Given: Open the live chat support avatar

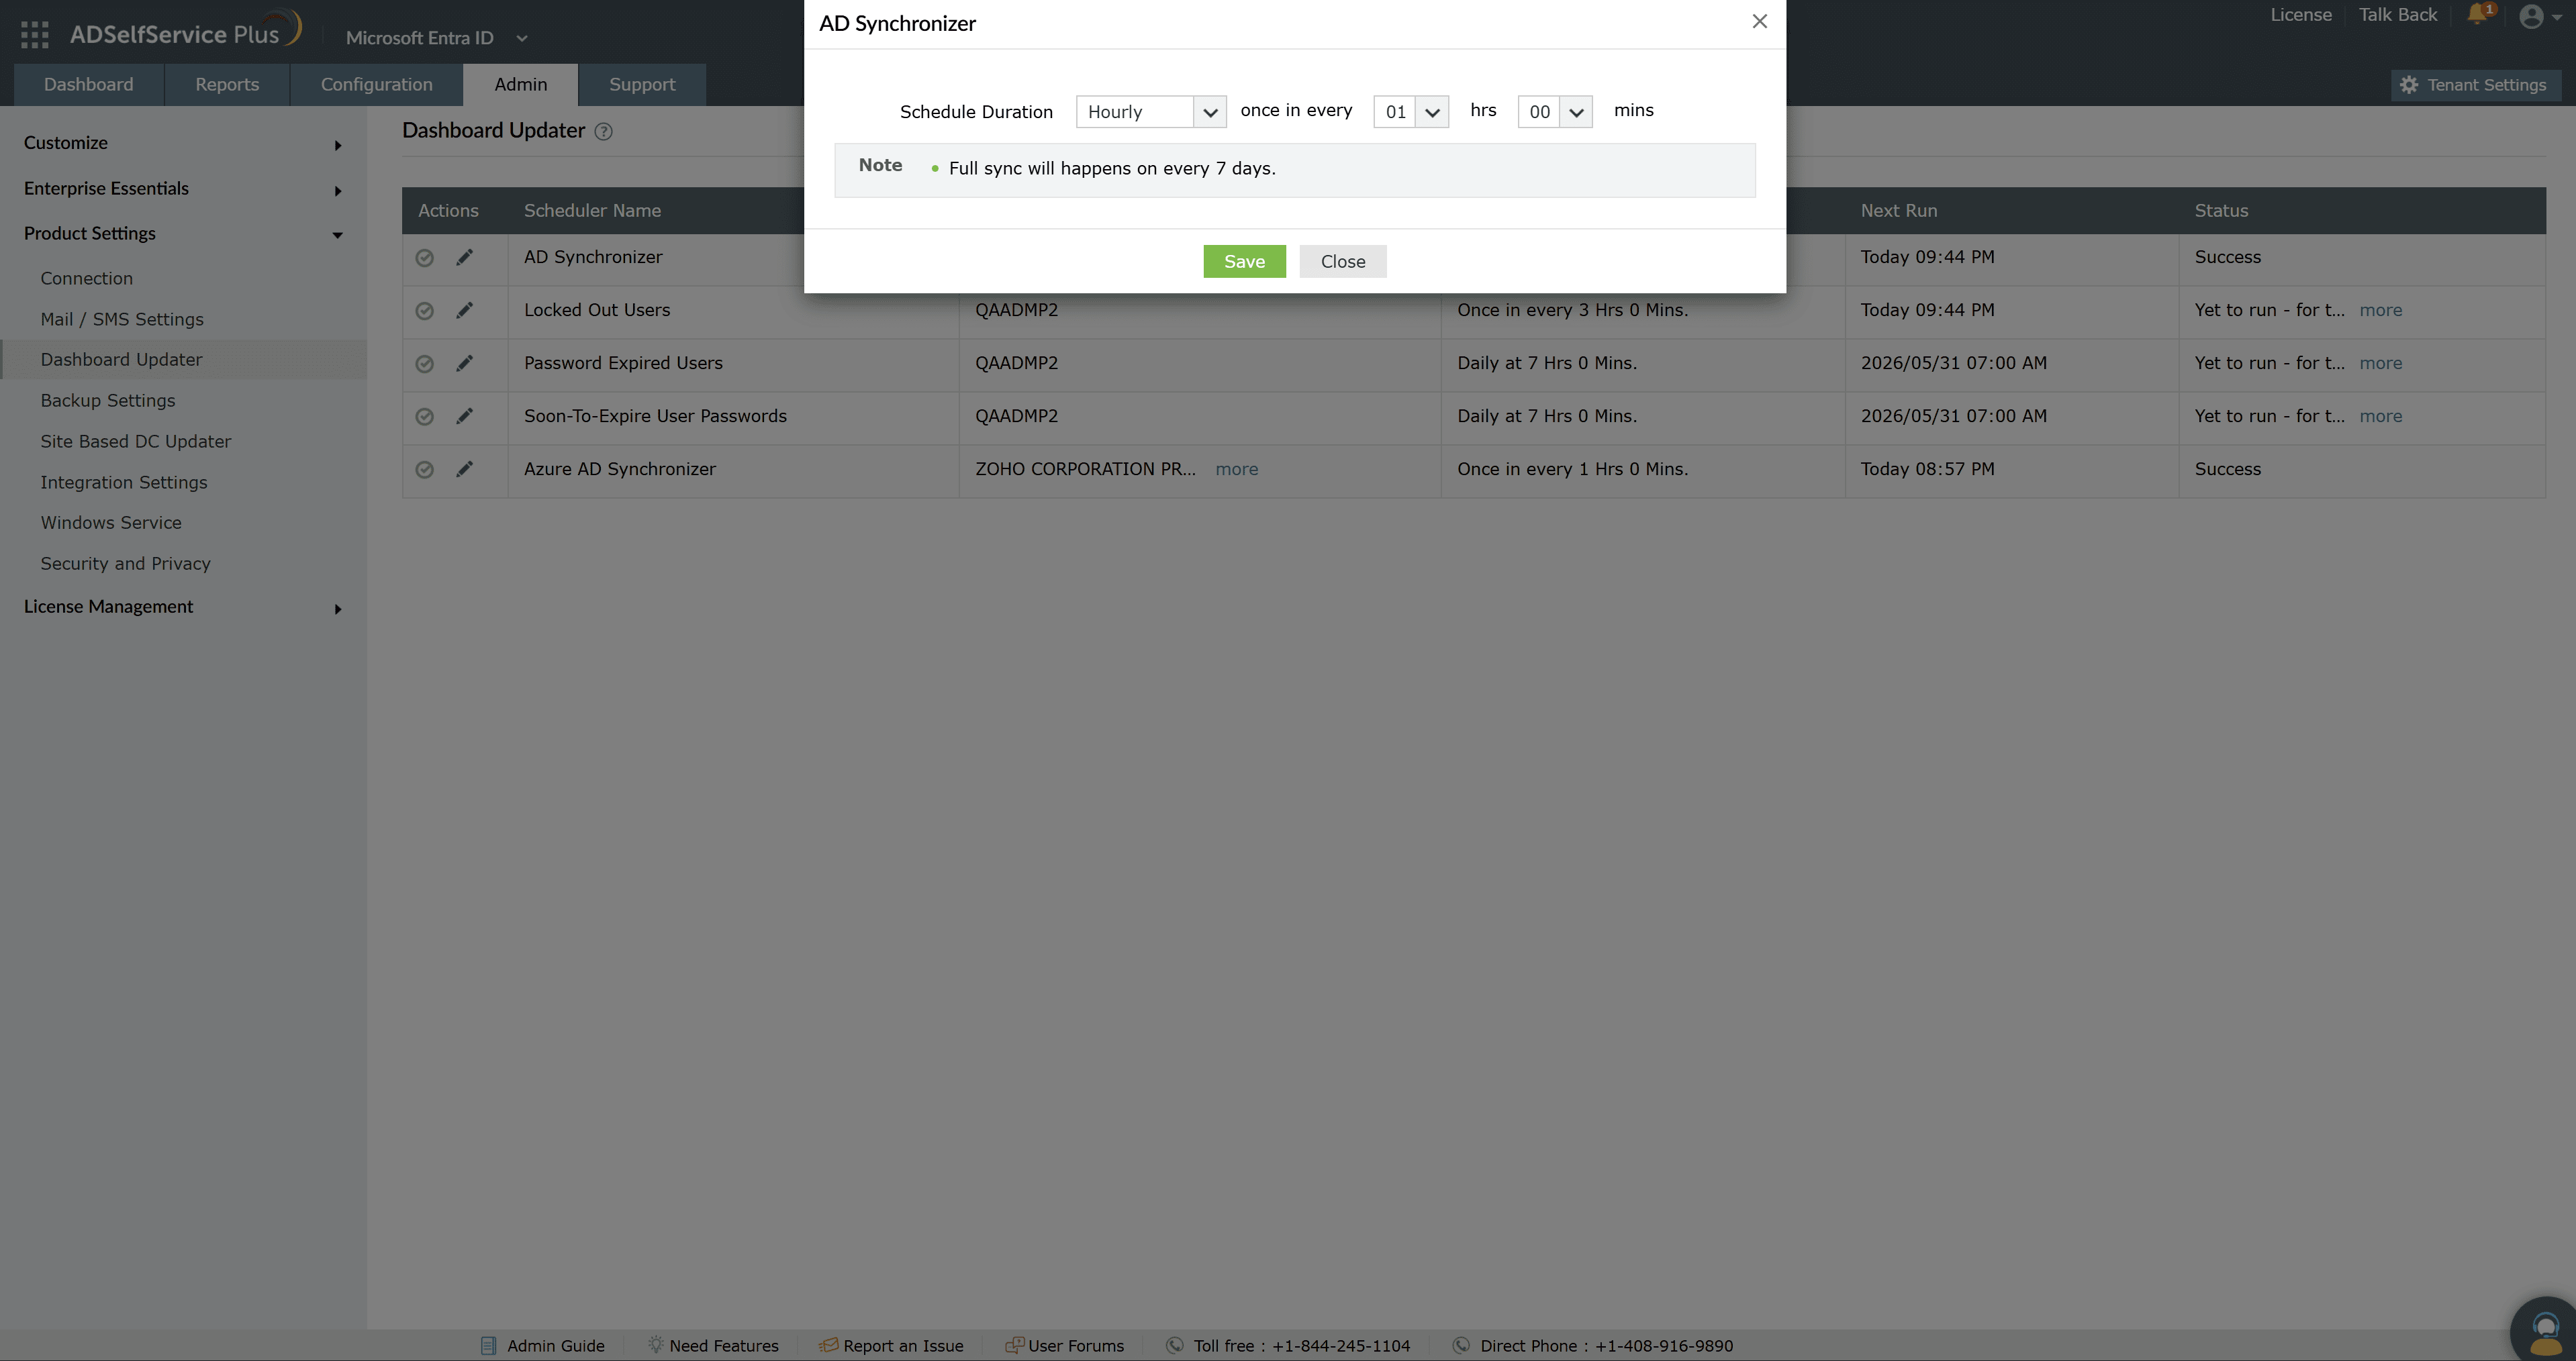Looking at the screenshot, I should [x=2544, y=1331].
